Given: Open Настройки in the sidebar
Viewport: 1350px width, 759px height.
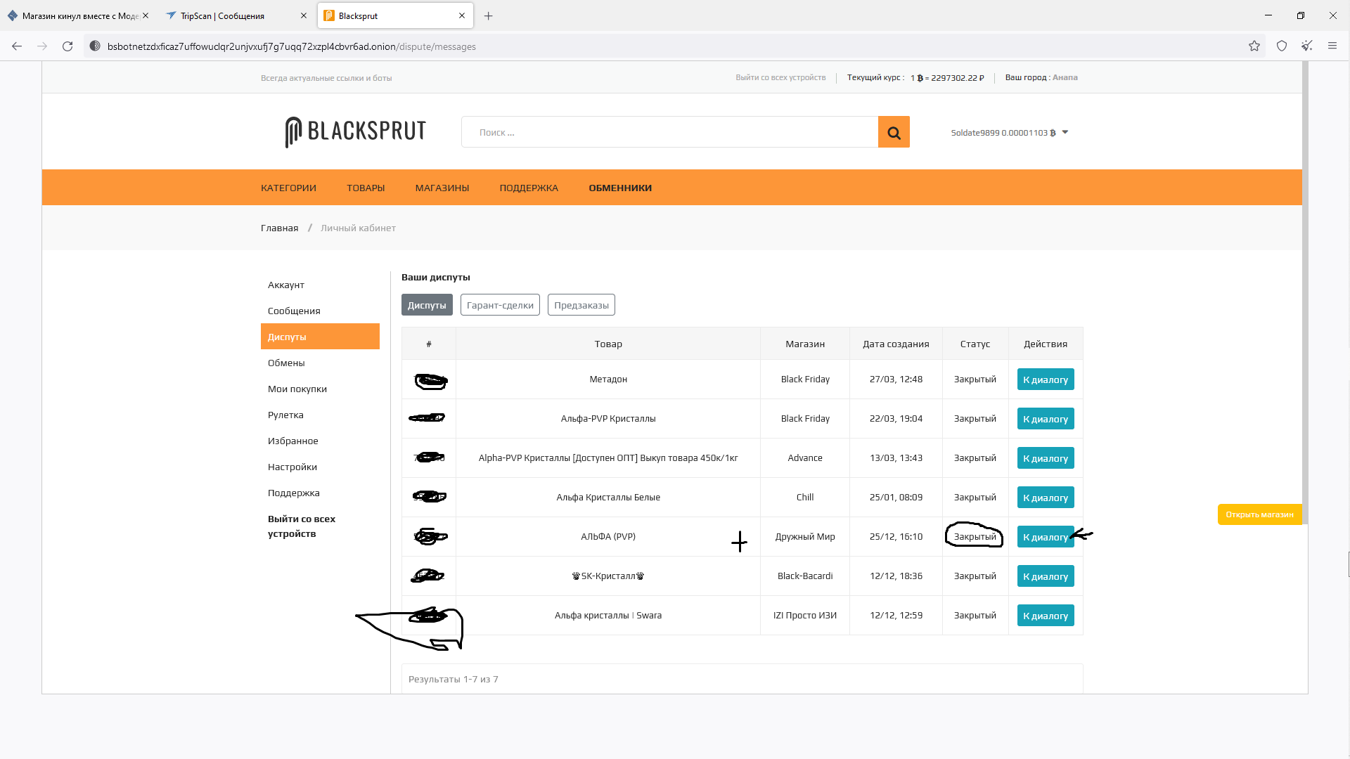Looking at the screenshot, I should coord(320,467).
